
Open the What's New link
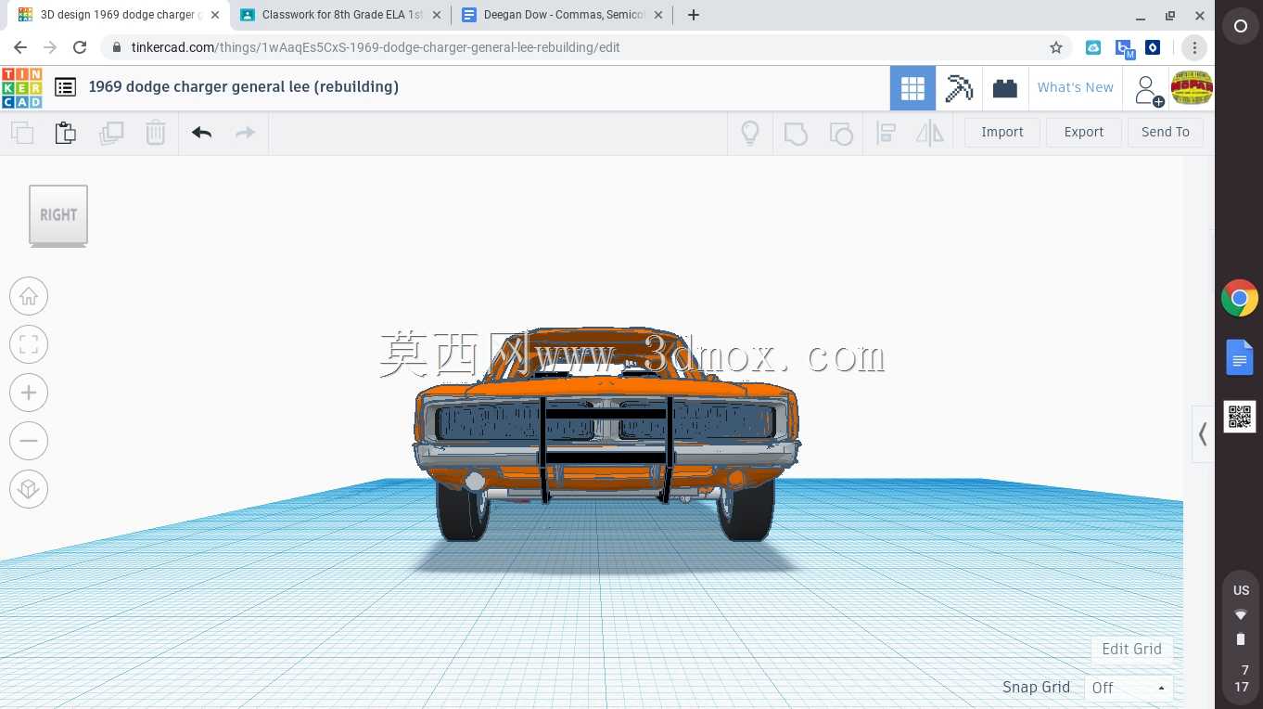click(x=1076, y=87)
